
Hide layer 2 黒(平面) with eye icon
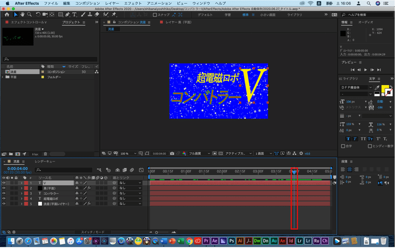pos(4,188)
